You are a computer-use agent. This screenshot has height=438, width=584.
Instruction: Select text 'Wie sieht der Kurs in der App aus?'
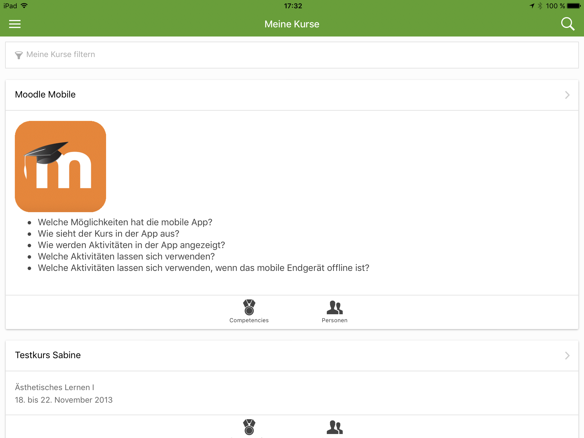(x=108, y=234)
